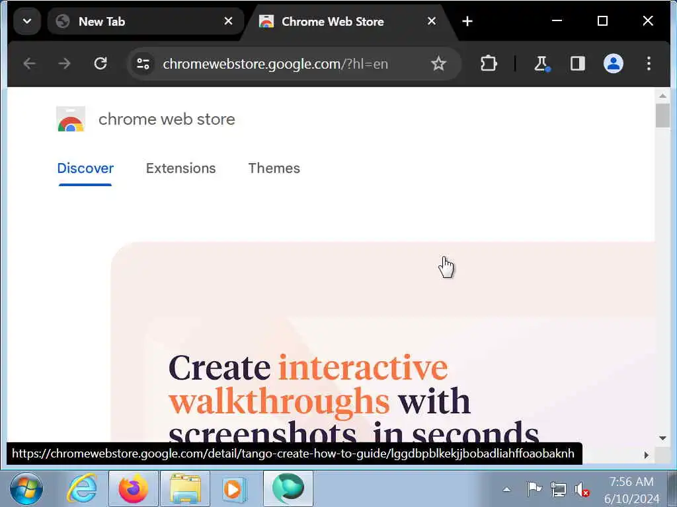Open the tab search dropdown arrow
Image resolution: width=677 pixels, height=507 pixels.
point(26,21)
